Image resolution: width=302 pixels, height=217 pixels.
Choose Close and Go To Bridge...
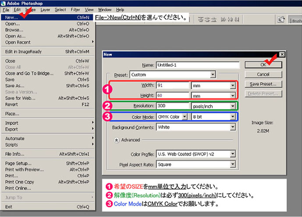[x=47, y=73]
